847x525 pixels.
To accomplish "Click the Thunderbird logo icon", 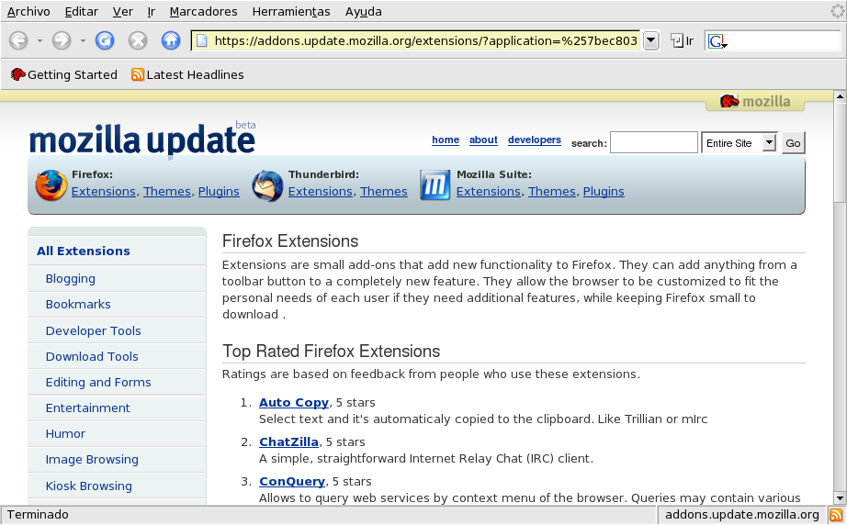I will point(267,185).
